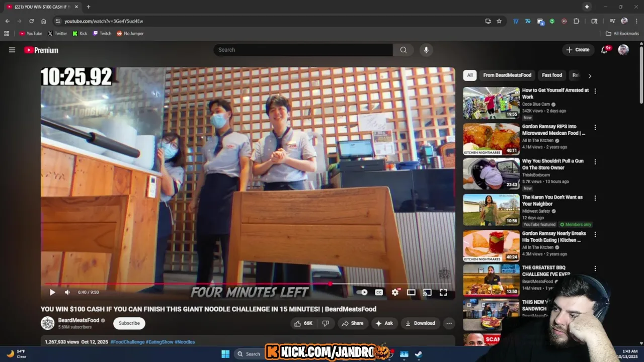Click the Ask button

click(384, 323)
